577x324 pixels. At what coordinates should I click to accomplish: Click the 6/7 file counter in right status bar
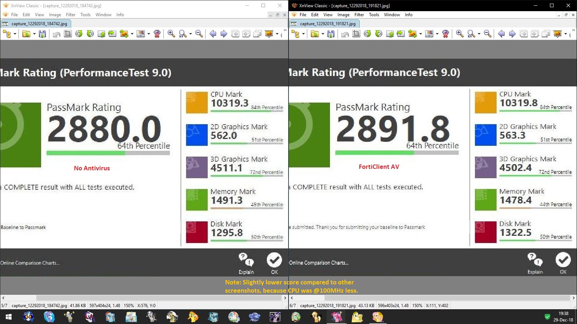pyautogui.click(x=292, y=306)
